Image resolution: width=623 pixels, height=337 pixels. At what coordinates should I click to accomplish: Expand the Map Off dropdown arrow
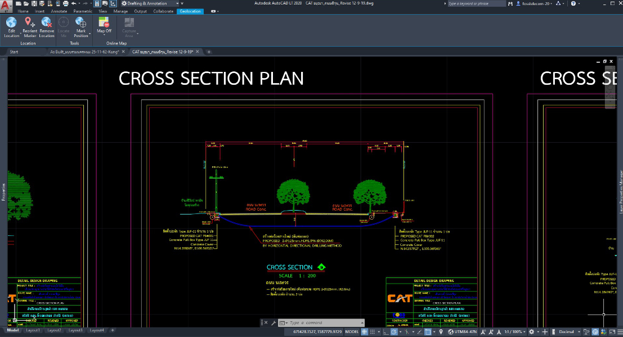pyautogui.click(x=104, y=34)
